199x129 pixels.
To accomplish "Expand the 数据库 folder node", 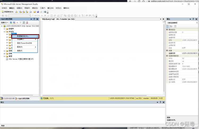I will tap(4, 29).
